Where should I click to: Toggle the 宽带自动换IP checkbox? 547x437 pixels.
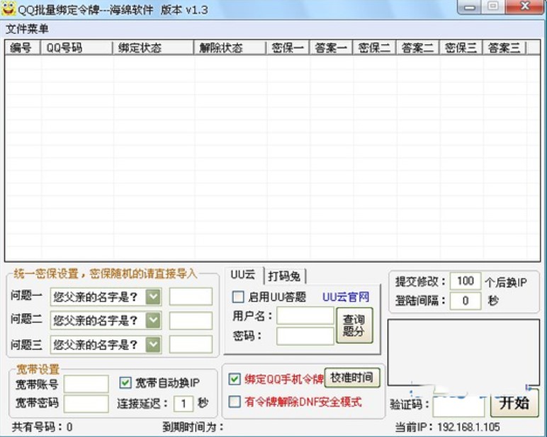point(125,383)
